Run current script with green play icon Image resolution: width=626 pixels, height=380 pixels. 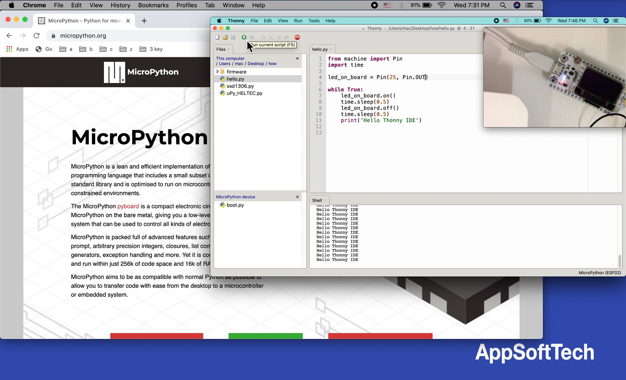[244, 37]
